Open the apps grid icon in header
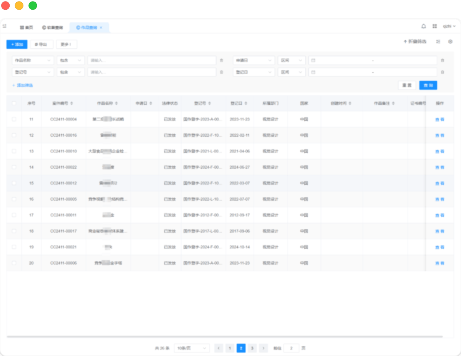This screenshot has width=461, height=356. tap(434, 26)
